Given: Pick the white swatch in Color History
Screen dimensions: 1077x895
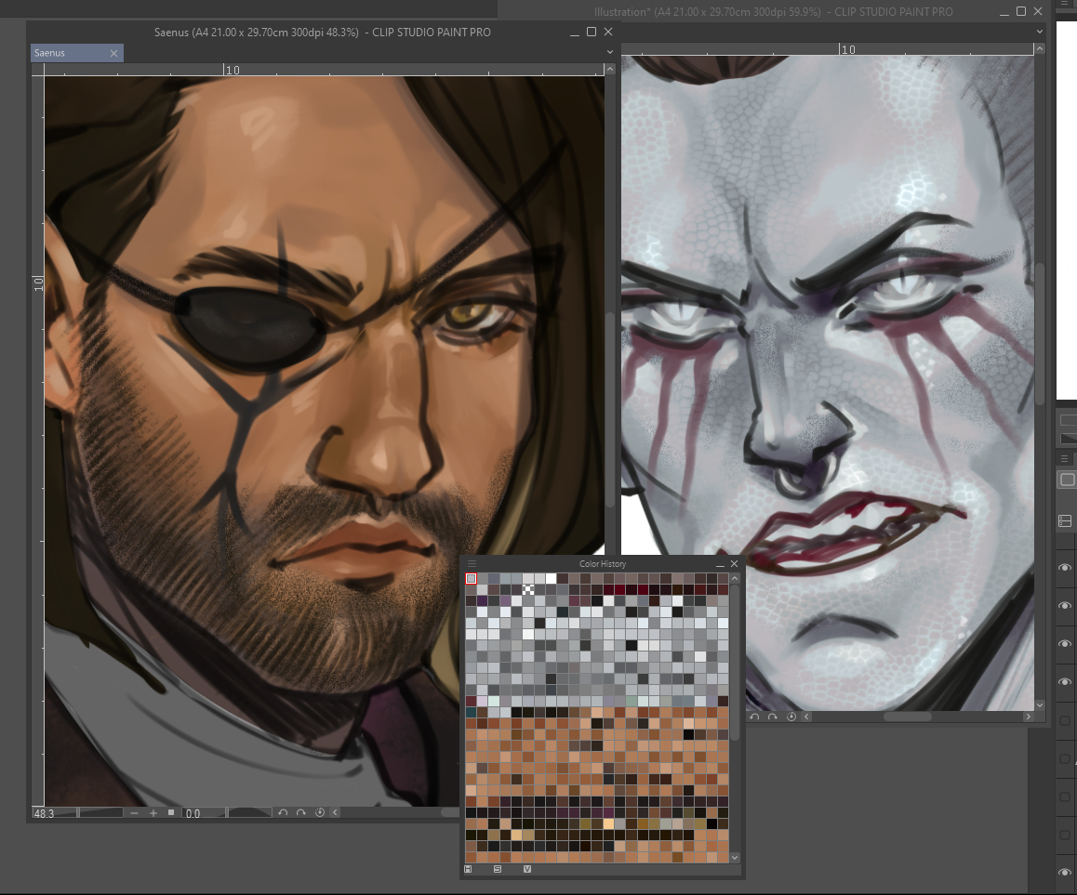Looking at the screenshot, I should pyautogui.click(x=552, y=578).
